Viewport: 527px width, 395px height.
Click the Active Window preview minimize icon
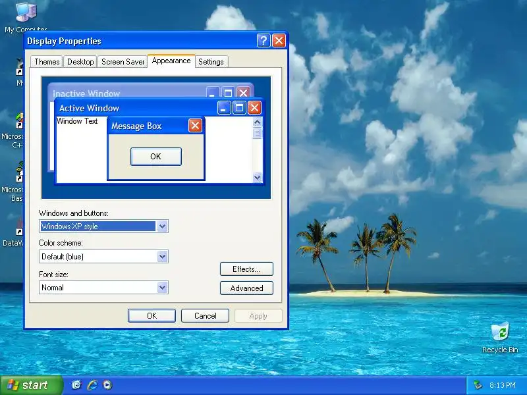pos(224,108)
